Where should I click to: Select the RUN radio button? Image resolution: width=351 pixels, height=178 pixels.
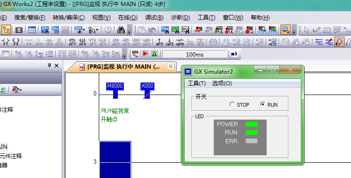tap(262, 104)
